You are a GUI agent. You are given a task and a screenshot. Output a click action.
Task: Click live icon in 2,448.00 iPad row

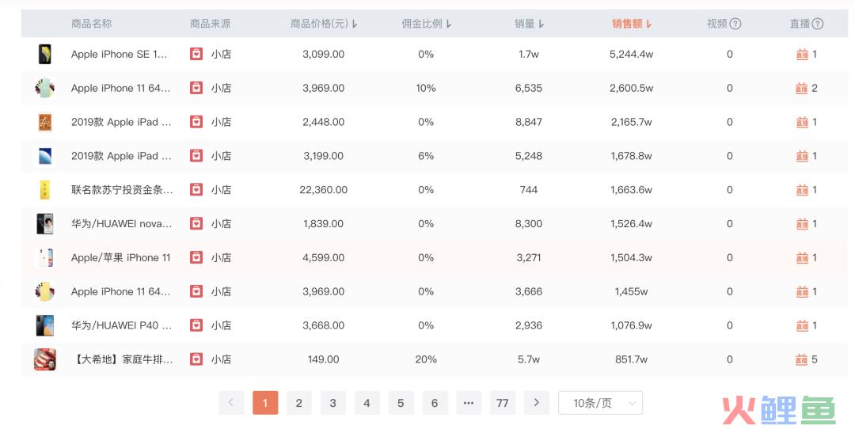click(x=801, y=122)
